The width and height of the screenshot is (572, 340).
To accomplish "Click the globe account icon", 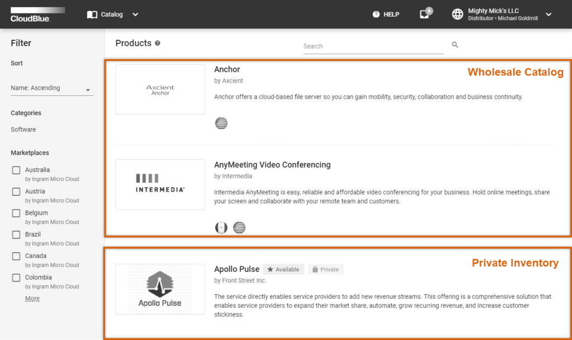I will (x=457, y=14).
